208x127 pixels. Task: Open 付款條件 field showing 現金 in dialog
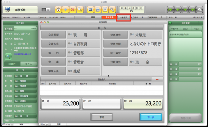tap(145, 62)
